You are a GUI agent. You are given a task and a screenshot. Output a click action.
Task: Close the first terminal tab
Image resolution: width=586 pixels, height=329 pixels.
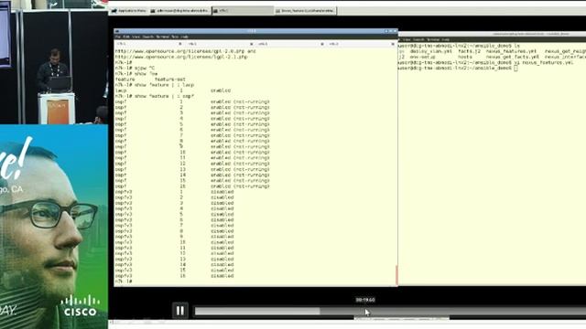click(x=181, y=44)
